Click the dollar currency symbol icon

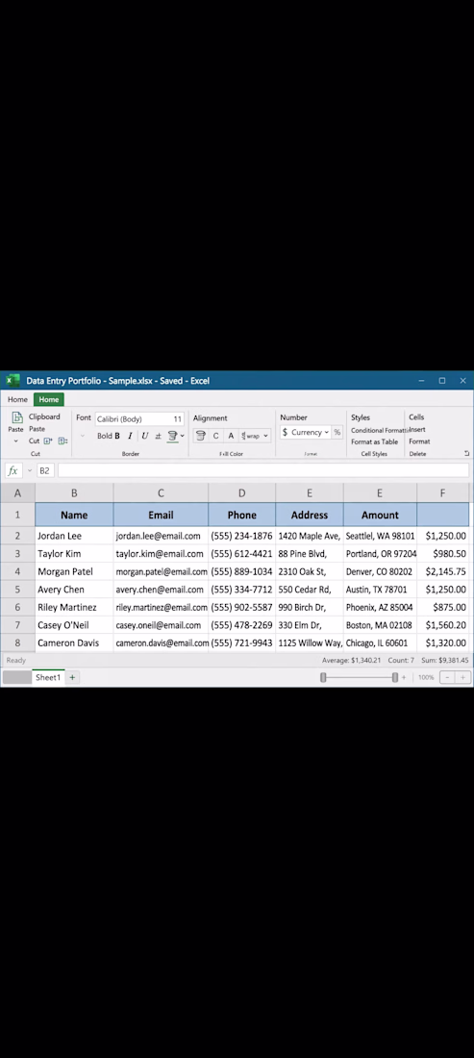(286, 432)
